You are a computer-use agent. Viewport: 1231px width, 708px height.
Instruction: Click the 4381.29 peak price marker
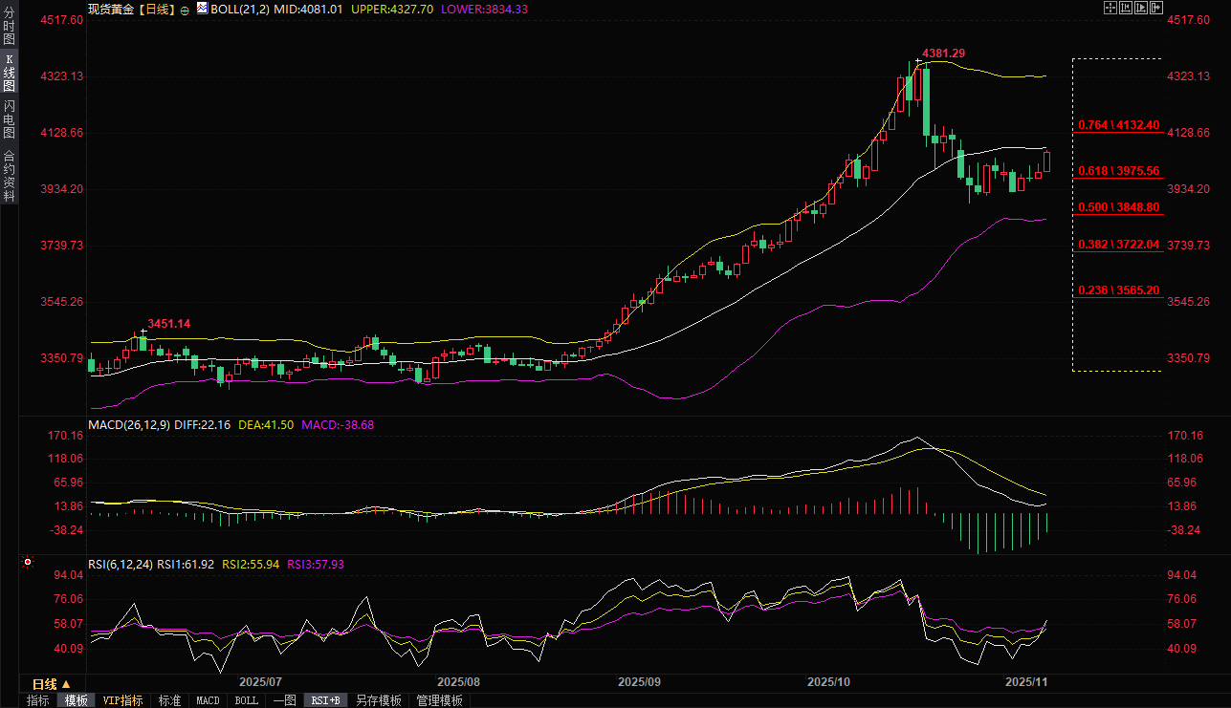(x=942, y=53)
